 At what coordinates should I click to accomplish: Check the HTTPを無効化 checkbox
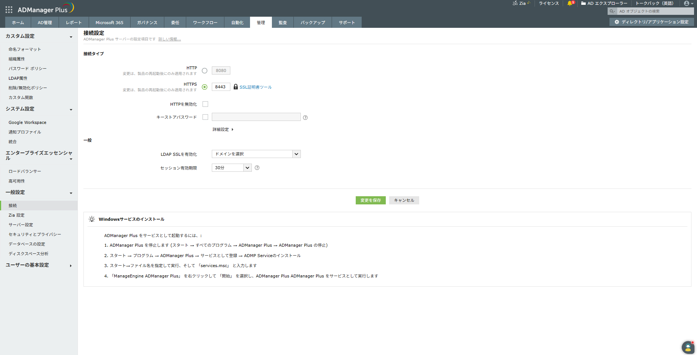point(206,104)
